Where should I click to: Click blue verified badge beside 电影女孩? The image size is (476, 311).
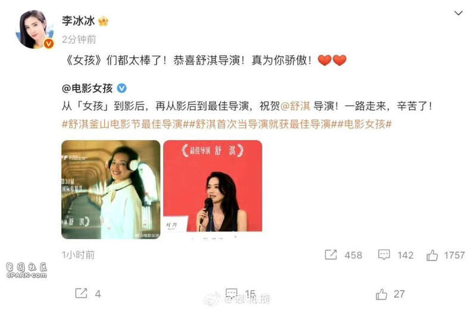click(122, 88)
